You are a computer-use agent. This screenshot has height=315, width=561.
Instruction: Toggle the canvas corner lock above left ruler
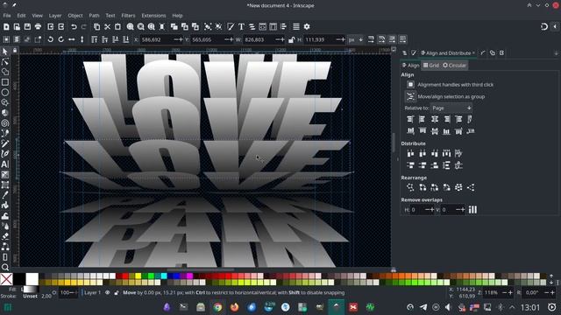click(15, 51)
